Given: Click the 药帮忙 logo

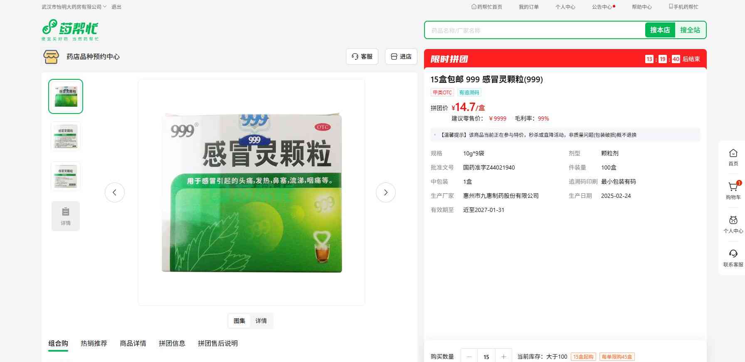Looking at the screenshot, I should [70, 30].
